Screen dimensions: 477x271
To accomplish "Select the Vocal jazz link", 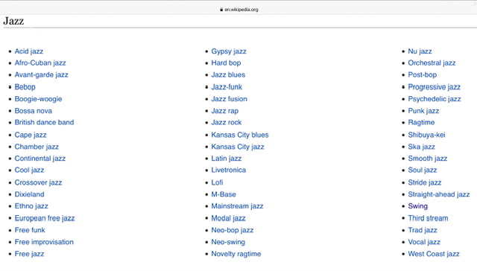I will coord(424,242).
